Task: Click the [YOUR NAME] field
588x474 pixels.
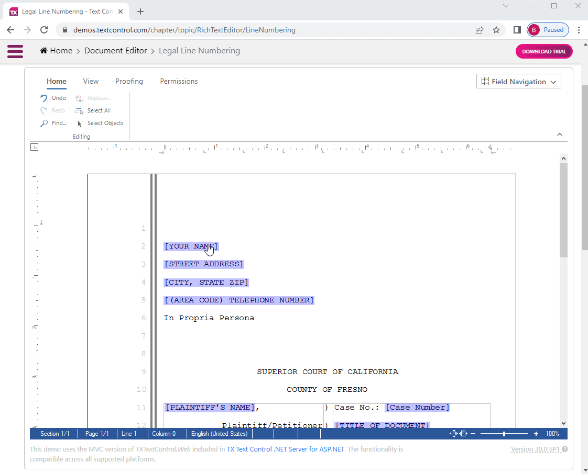Action: [191, 246]
